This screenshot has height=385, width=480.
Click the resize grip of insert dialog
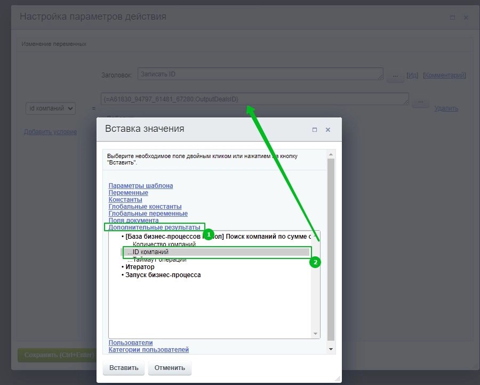point(338,379)
